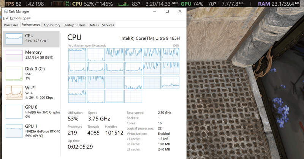Viewport: 304px width, 159px height.
Task: Click the Intel(R) Core(TM) Ultra 9 185H label
Action: (150, 38)
